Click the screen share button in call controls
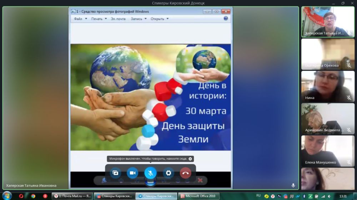357x200 pixels. 115,173
